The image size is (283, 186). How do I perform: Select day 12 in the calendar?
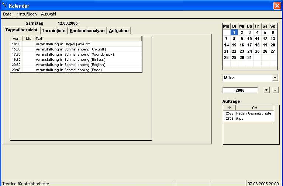coord(265,39)
